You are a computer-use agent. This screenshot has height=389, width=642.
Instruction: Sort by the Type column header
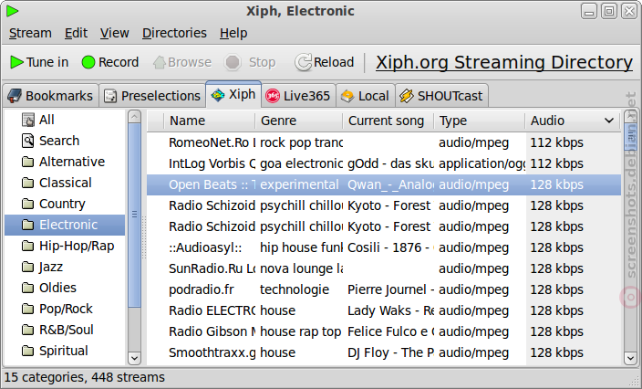480,121
